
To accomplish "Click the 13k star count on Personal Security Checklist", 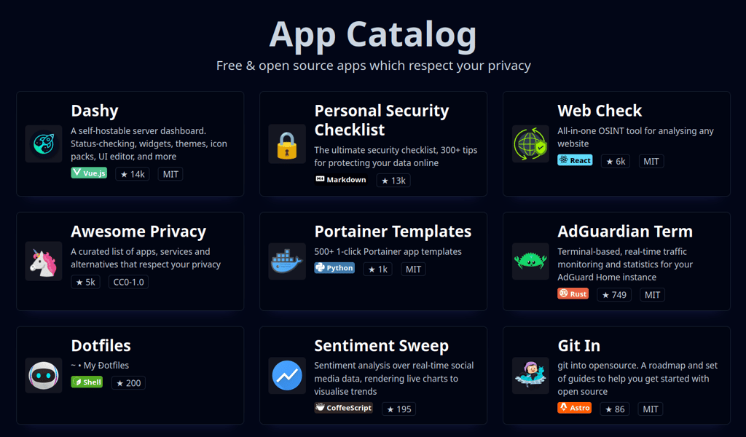I will tap(393, 180).
